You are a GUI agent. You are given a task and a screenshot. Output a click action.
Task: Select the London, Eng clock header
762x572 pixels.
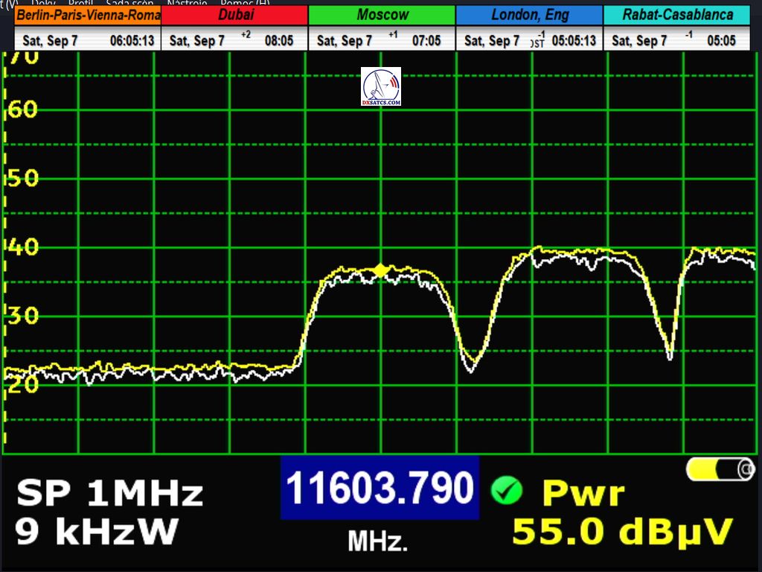tap(528, 15)
